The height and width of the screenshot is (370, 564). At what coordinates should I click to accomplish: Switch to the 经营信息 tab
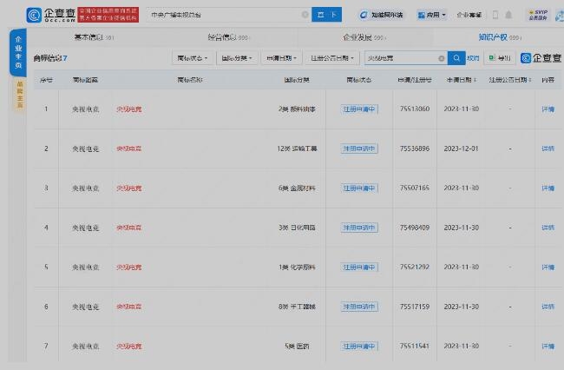tap(227, 37)
